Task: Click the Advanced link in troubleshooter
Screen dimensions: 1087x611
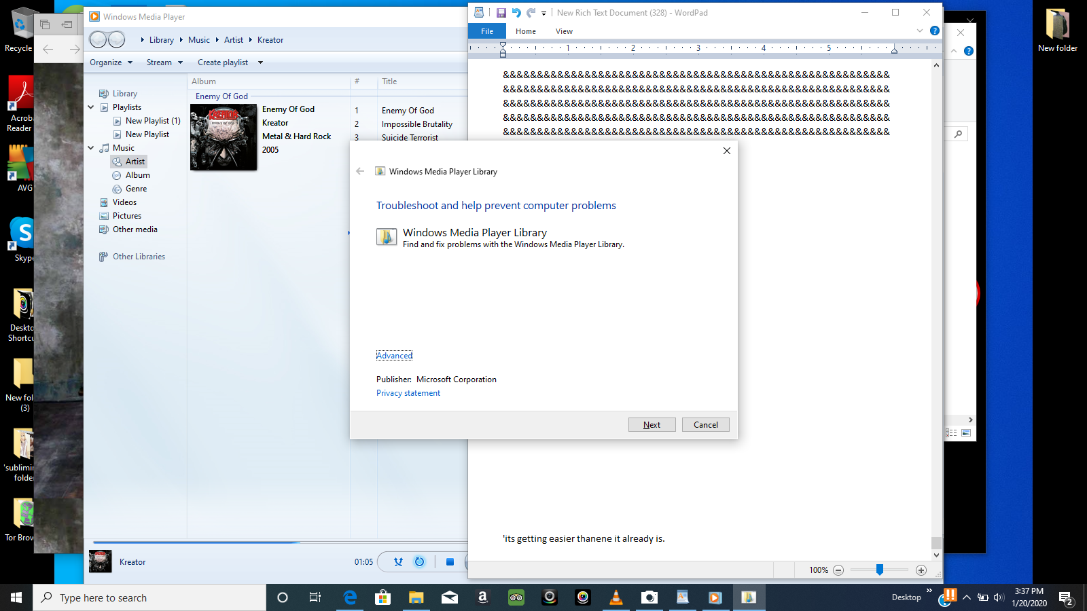Action: point(394,356)
